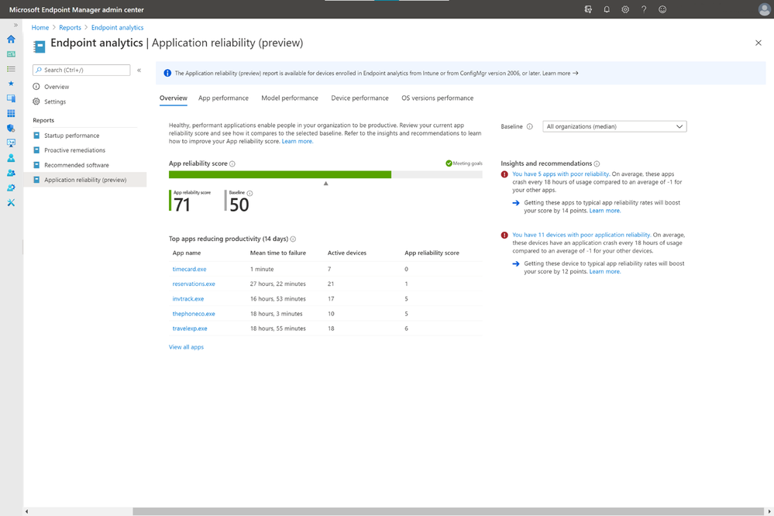
Task: Open the Startup performance report
Action: point(71,136)
